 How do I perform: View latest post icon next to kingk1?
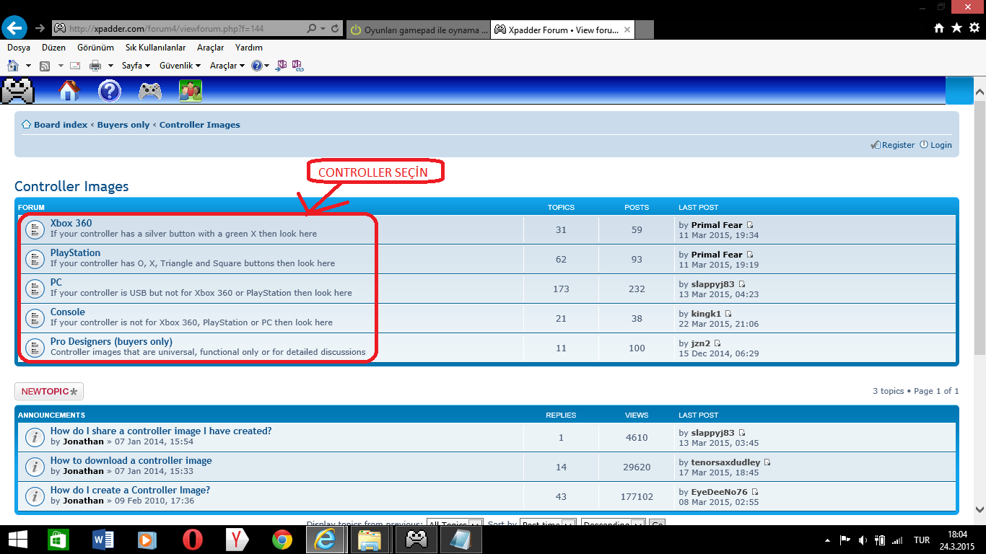point(728,314)
